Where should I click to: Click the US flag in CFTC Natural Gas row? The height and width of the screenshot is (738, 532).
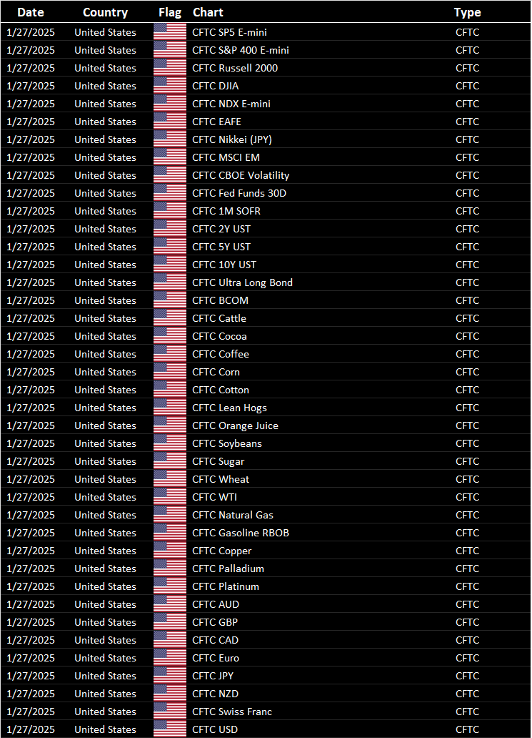(x=170, y=515)
